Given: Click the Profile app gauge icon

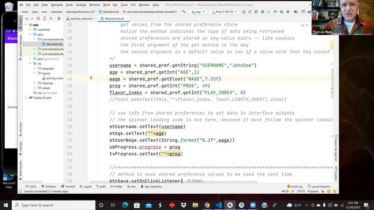Looking at the screenshot, I should (x=275, y=12).
